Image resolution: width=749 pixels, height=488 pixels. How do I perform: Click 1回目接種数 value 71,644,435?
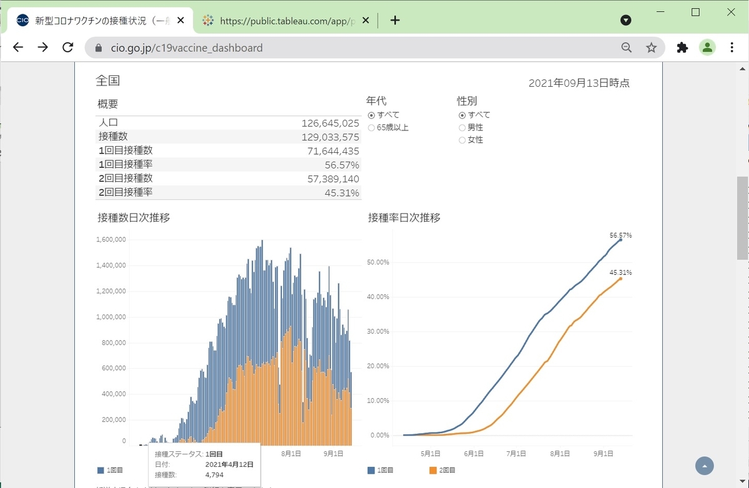coord(333,151)
